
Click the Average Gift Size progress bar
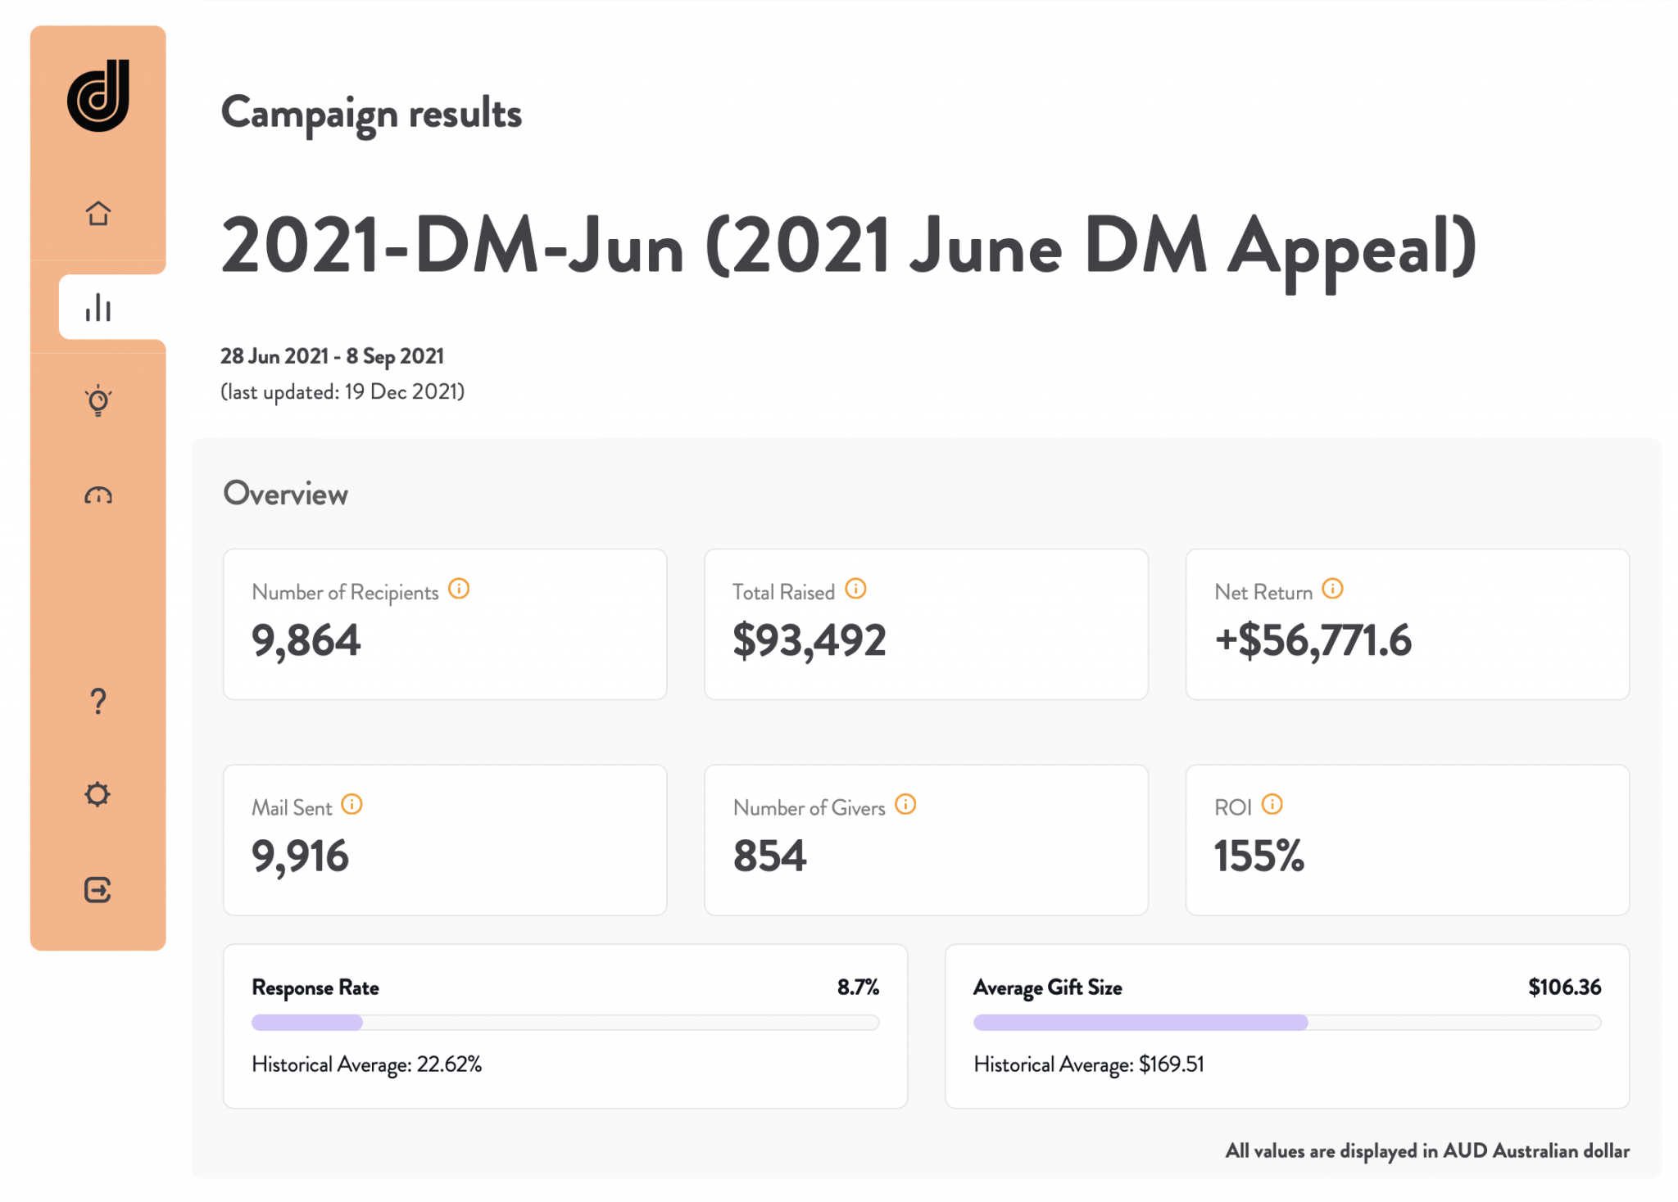[x=1286, y=1022]
